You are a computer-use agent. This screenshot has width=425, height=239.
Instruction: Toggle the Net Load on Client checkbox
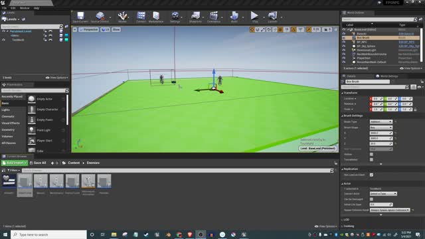click(x=372, y=175)
